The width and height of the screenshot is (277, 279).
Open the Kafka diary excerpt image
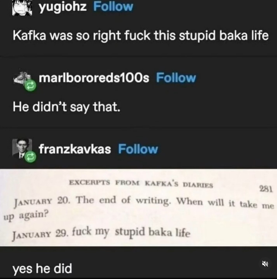[139, 208]
